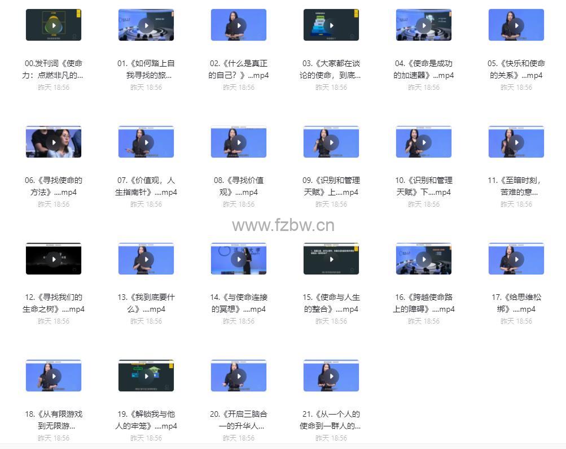Open thumbnail for 07《价值观,人生指南针》
The height and width of the screenshot is (449, 566).
[146, 142]
